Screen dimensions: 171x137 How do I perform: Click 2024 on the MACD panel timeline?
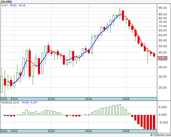coord(89,131)
